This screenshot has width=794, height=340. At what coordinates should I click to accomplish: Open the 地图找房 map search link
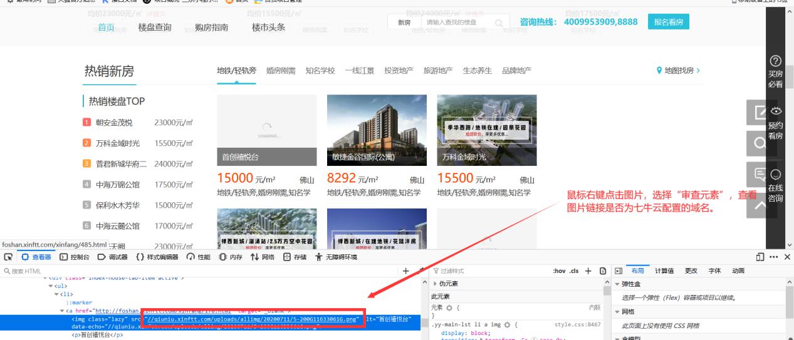coord(678,70)
